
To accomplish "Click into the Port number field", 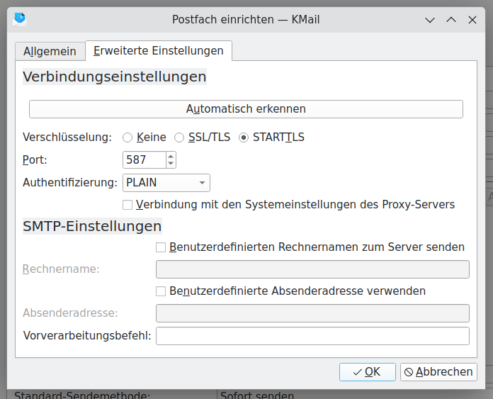I will pos(144,160).
